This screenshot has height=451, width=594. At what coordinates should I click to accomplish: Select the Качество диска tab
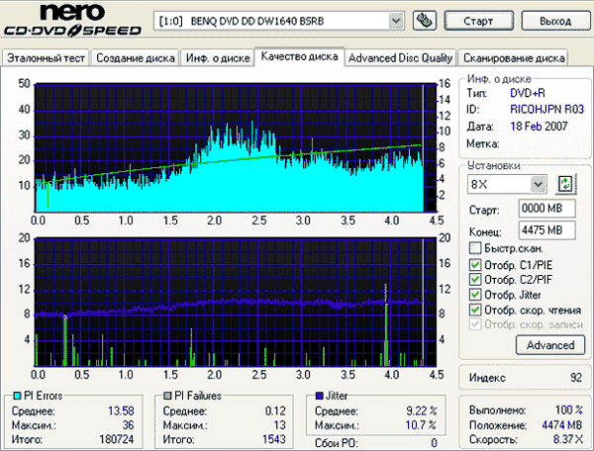pyautogui.click(x=299, y=56)
